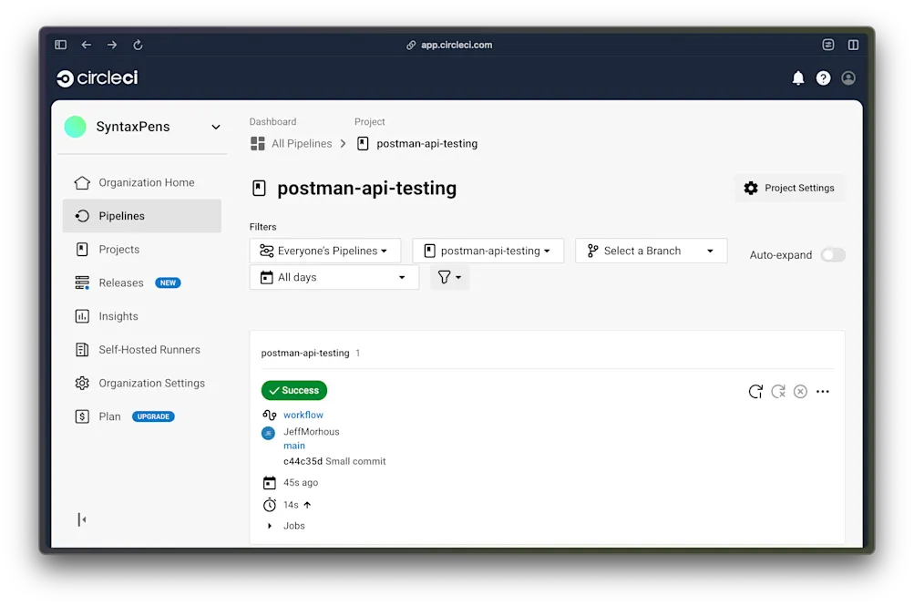Open notifications with the bell icon

tap(797, 78)
